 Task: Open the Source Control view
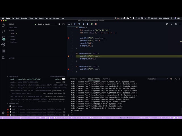(x=3, y=38)
